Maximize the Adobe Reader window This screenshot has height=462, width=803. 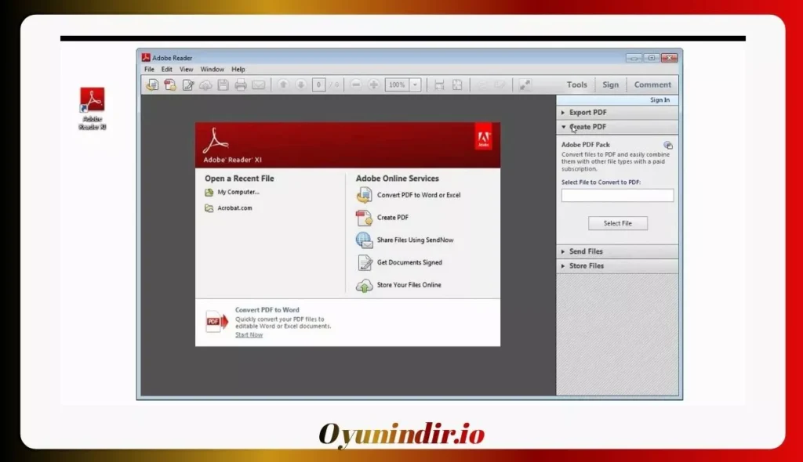[x=652, y=58]
